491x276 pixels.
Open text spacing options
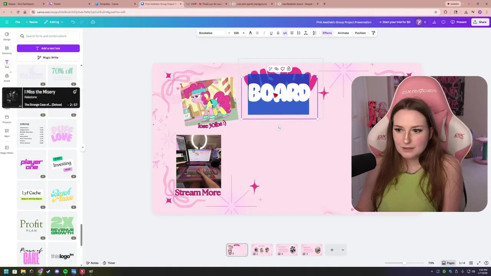(x=306, y=33)
